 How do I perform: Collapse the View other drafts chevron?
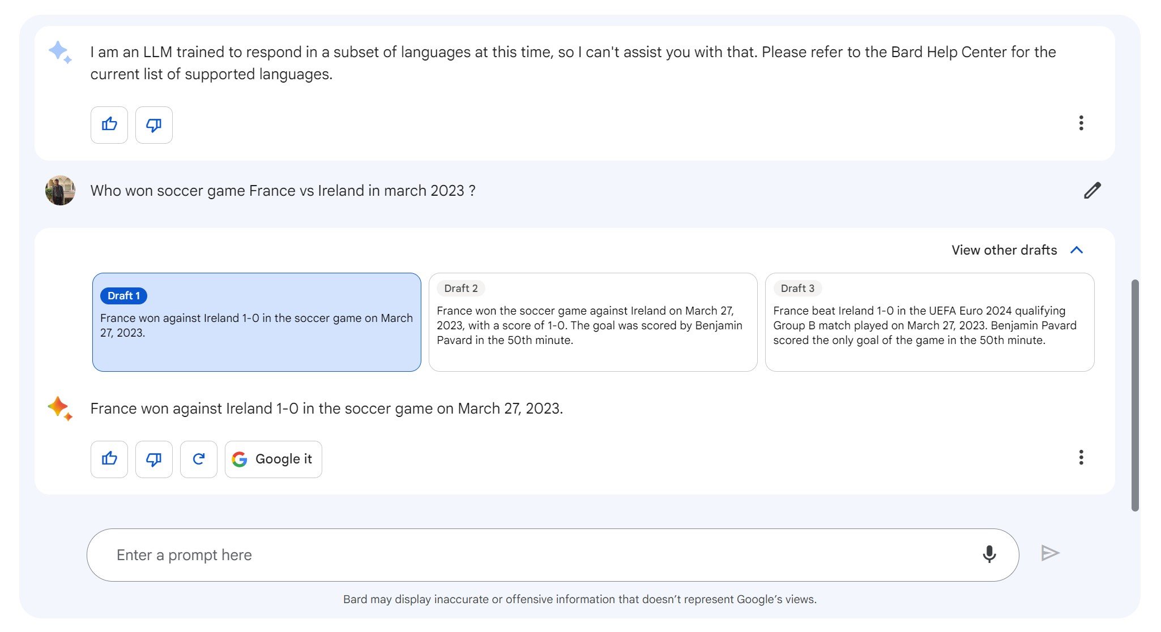(1077, 250)
